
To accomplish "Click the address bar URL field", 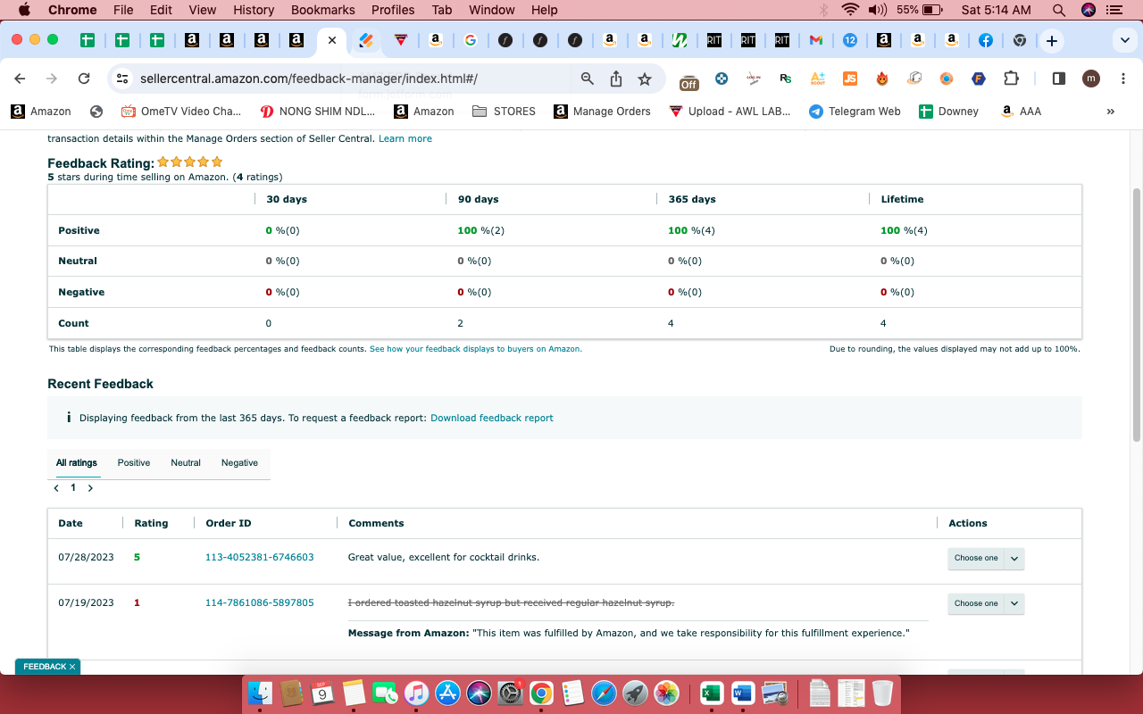I will pyautogui.click(x=348, y=79).
